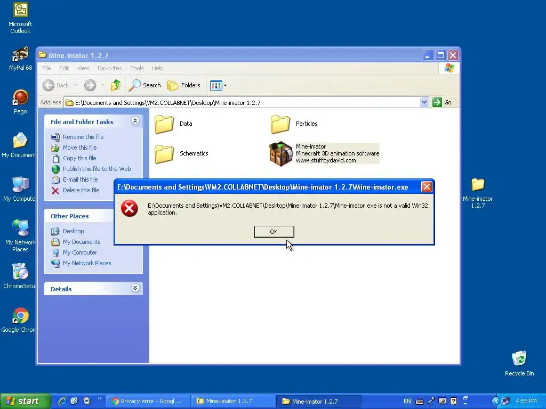This screenshot has height=409, width=546.
Task: Open the Particles folder
Action: point(294,124)
